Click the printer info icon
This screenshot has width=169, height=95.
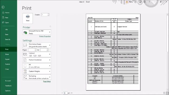50,26
